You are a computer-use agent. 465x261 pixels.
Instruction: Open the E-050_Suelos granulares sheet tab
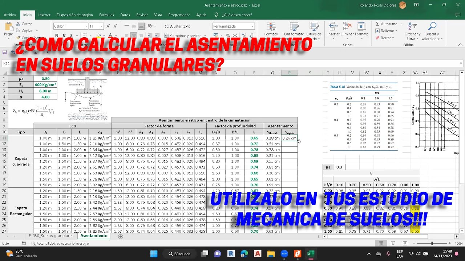(x=51, y=236)
